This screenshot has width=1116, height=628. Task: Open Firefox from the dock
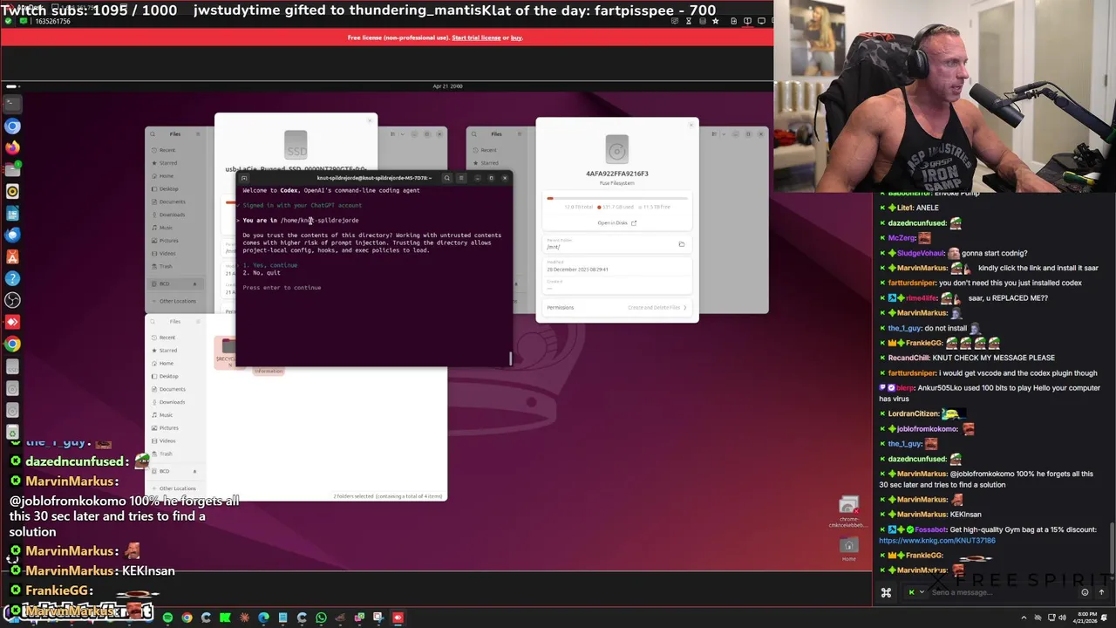tap(12, 148)
